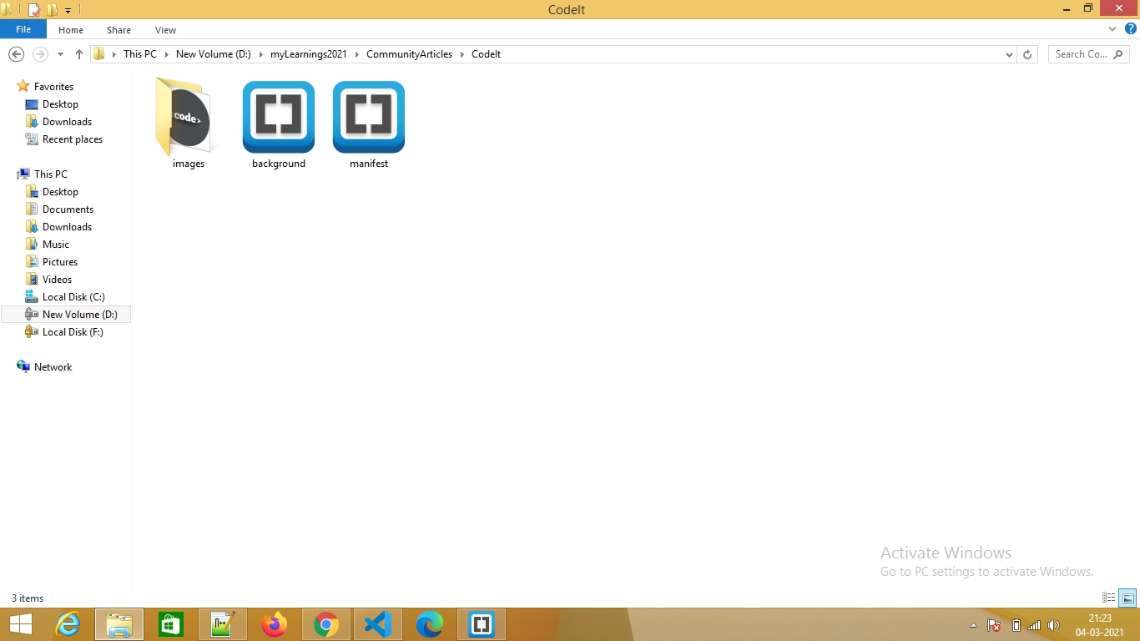Switch to the Share ribbon tab
The image size is (1140, 641).
pos(119,30)
